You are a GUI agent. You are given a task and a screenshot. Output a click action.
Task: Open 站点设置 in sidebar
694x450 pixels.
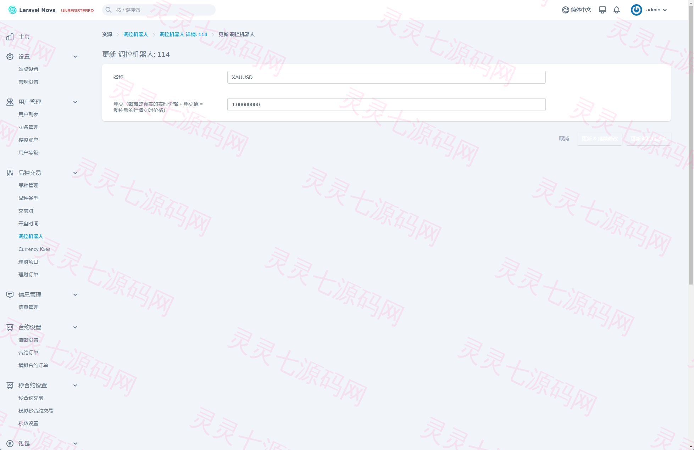pyautogui.click(x=28, y=69)
